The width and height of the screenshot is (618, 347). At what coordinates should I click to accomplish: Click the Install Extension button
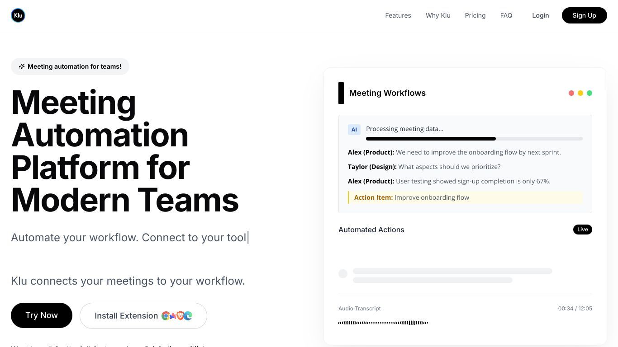pos(143,315)
